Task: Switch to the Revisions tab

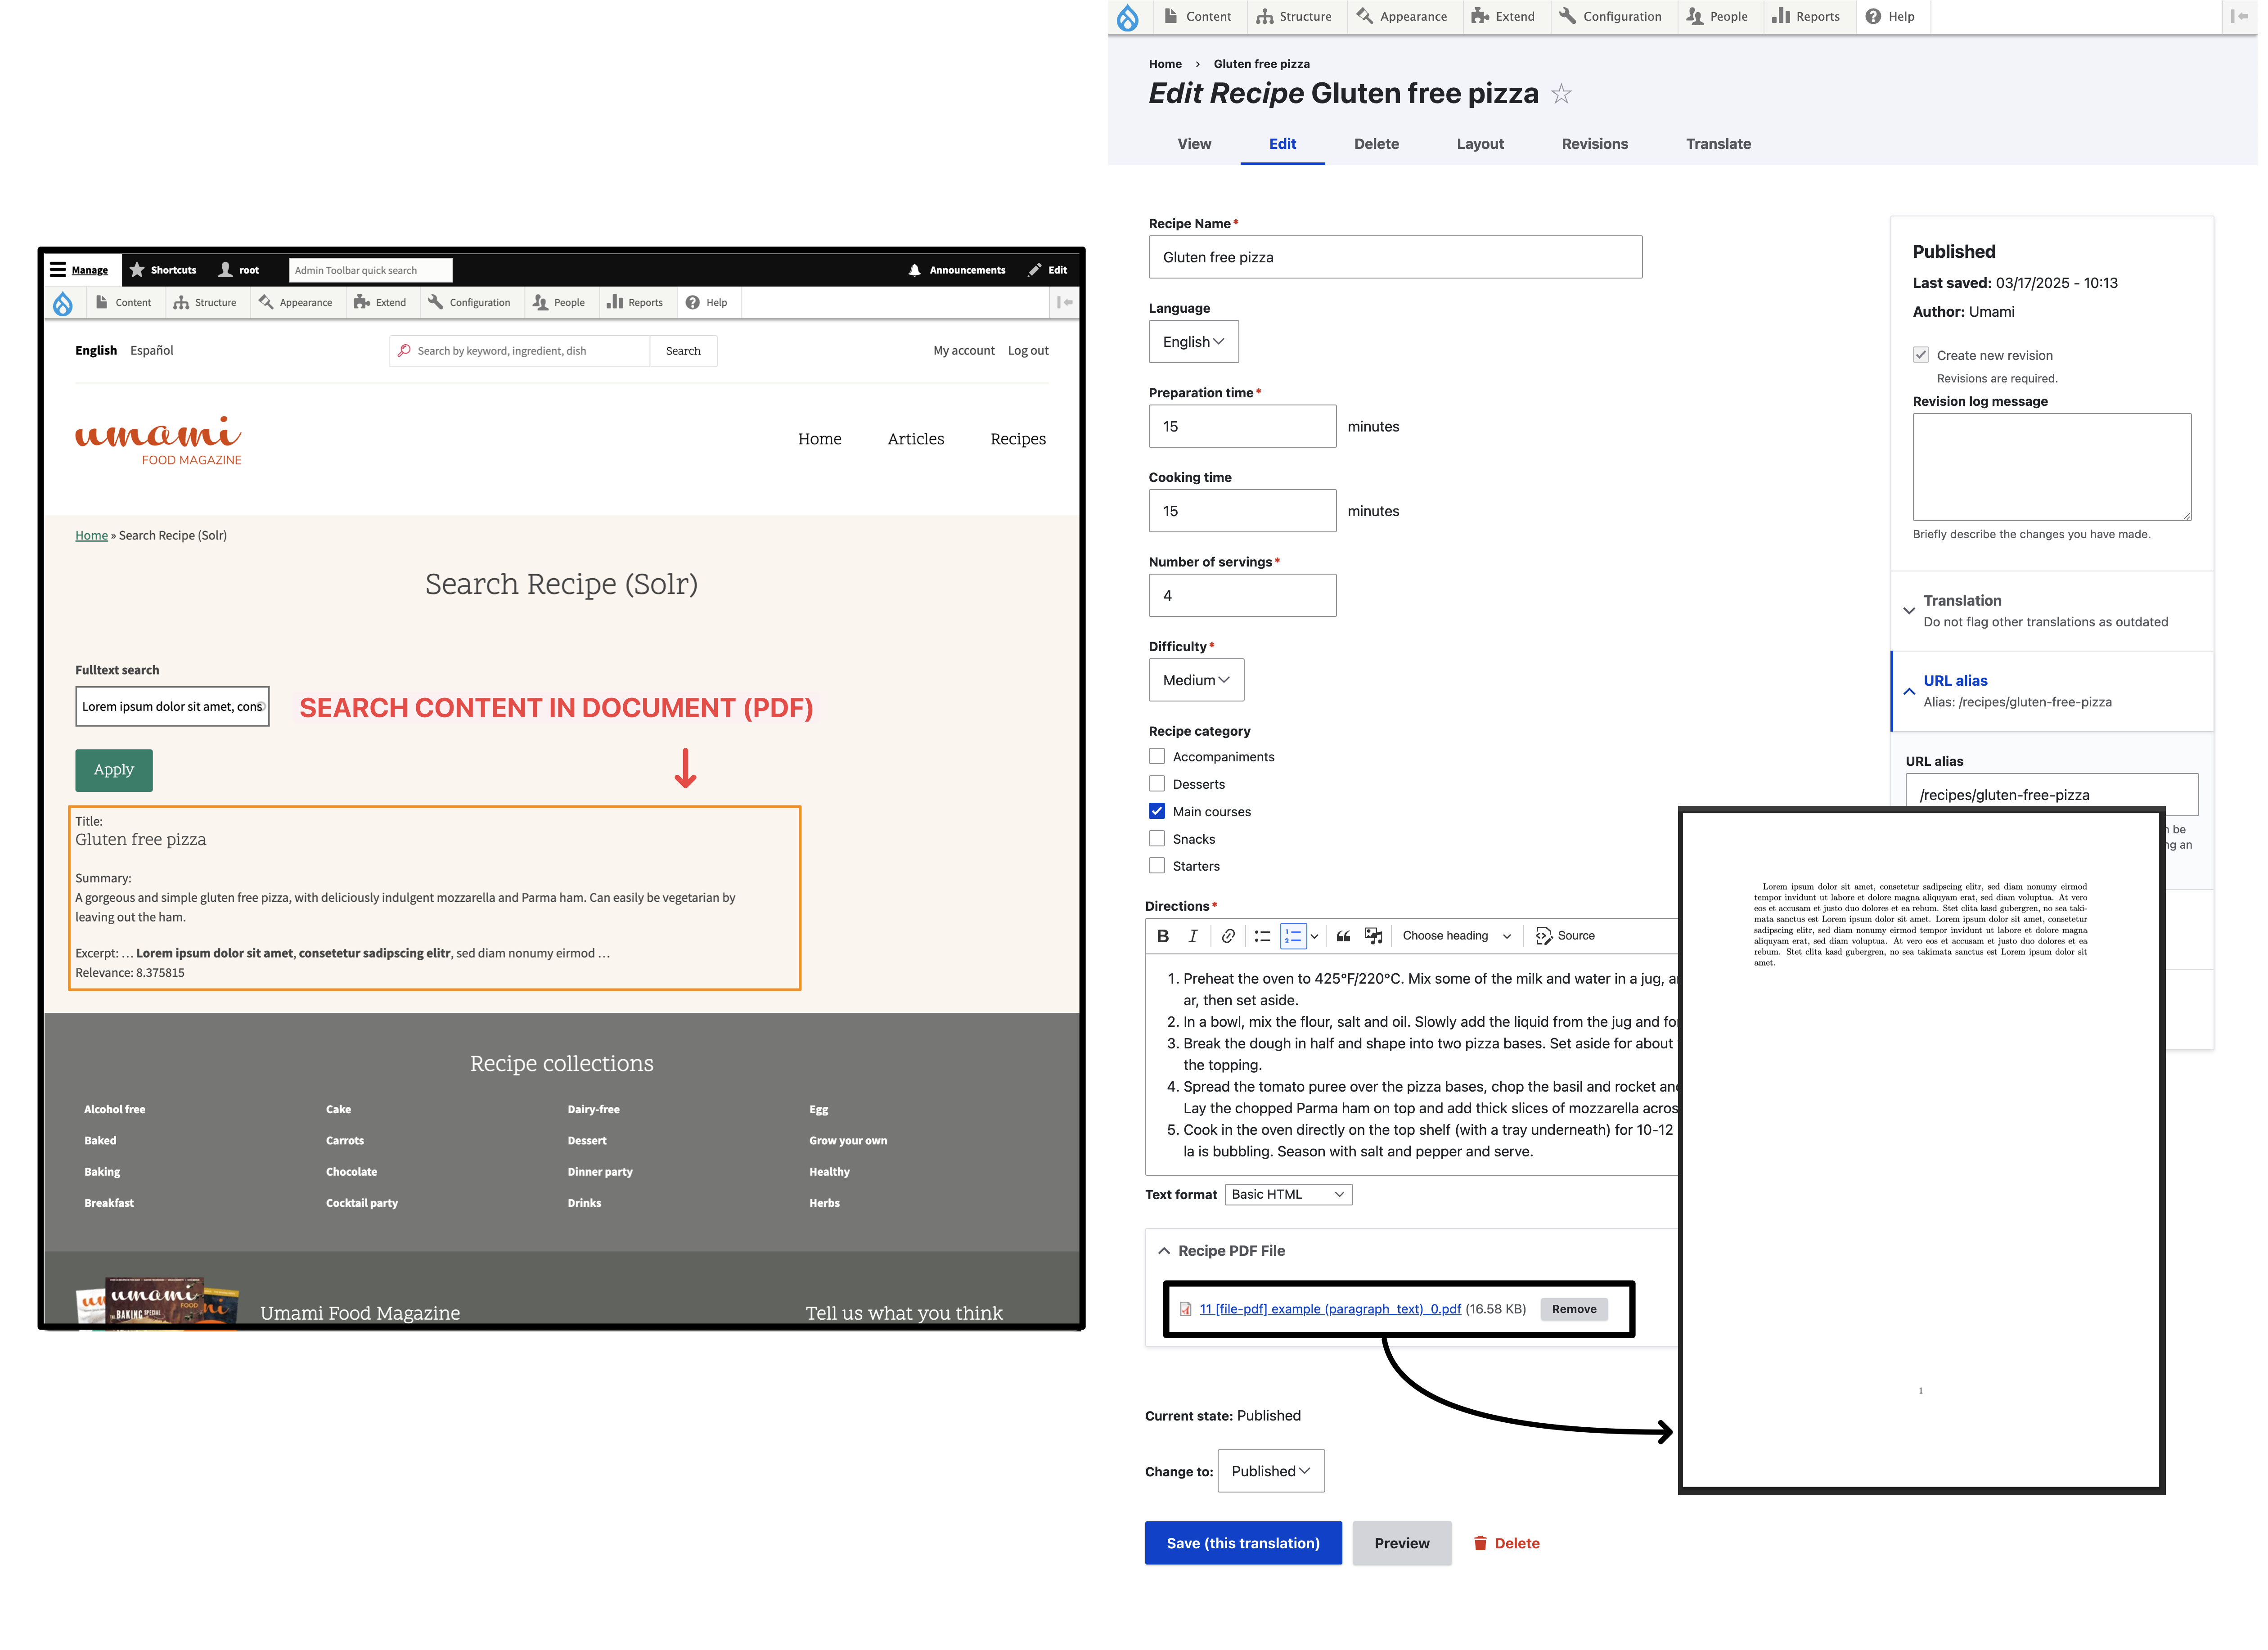Action: (1594, 144)
